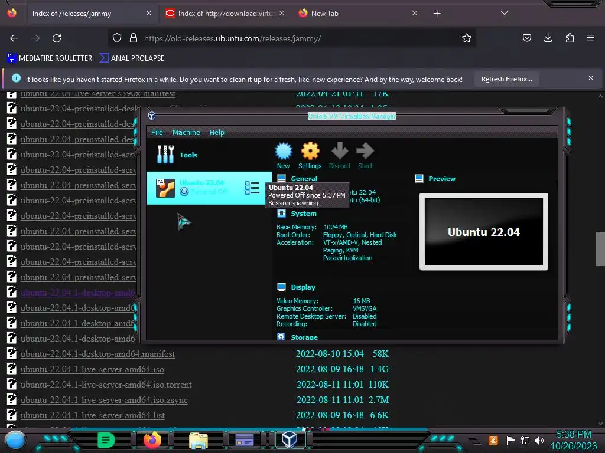Open the Pocket save icon

pos(527,38)
